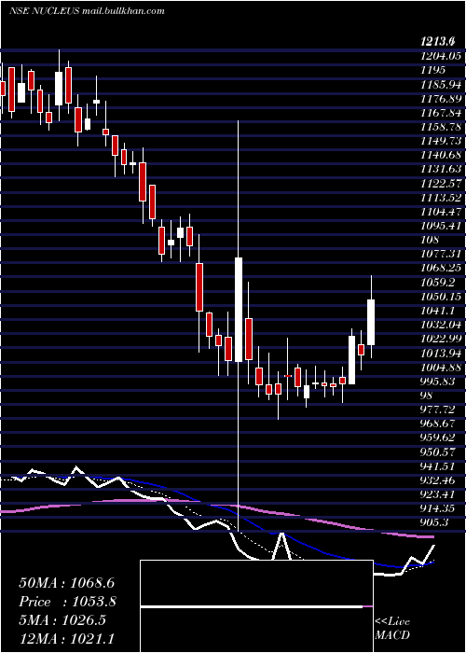466x653 pixels.
Task: Select the 1213.6 top price label
Action: tap(437, 42)
